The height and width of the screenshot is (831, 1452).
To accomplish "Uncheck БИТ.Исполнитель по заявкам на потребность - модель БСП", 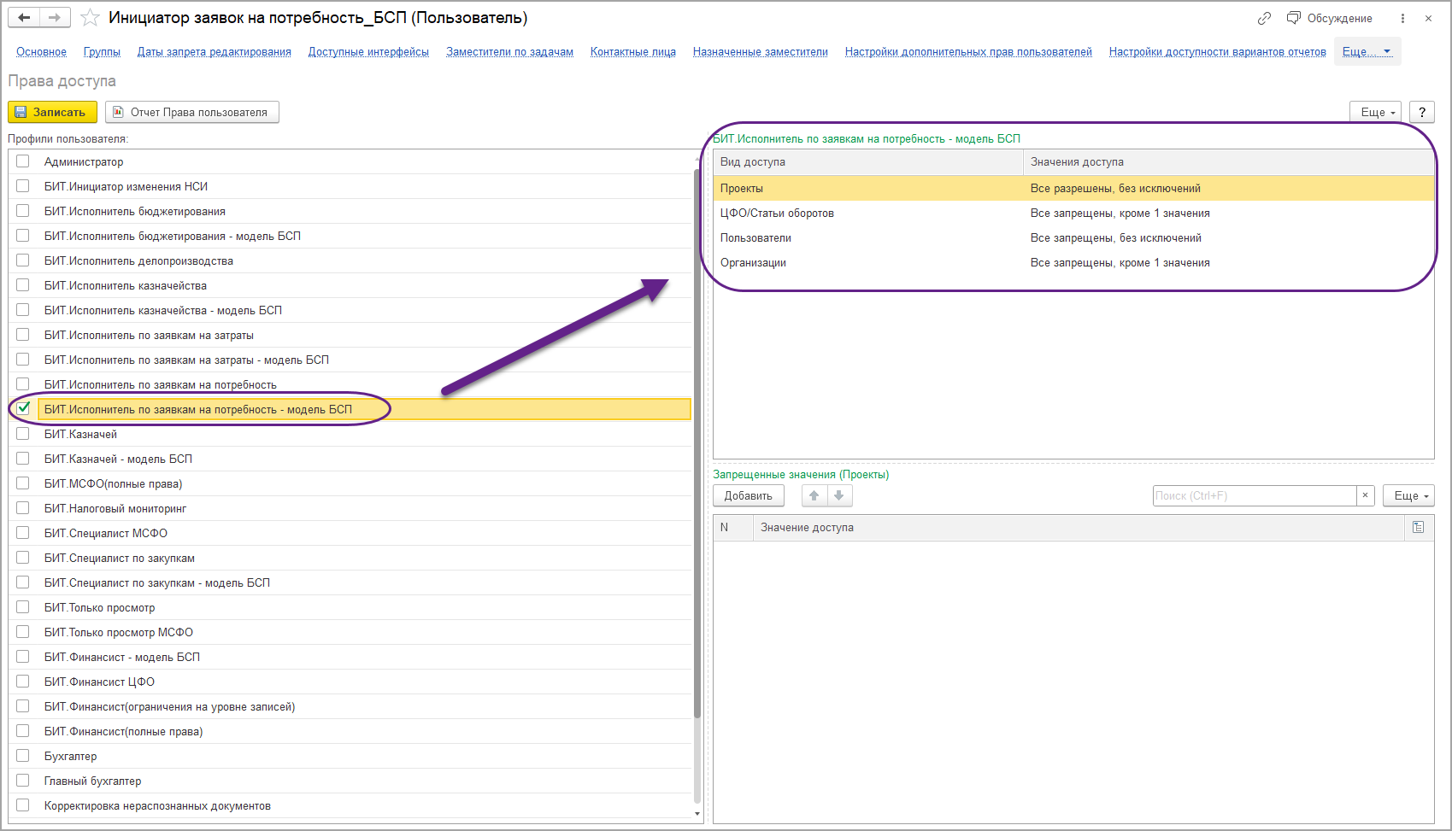I will 23,408.
